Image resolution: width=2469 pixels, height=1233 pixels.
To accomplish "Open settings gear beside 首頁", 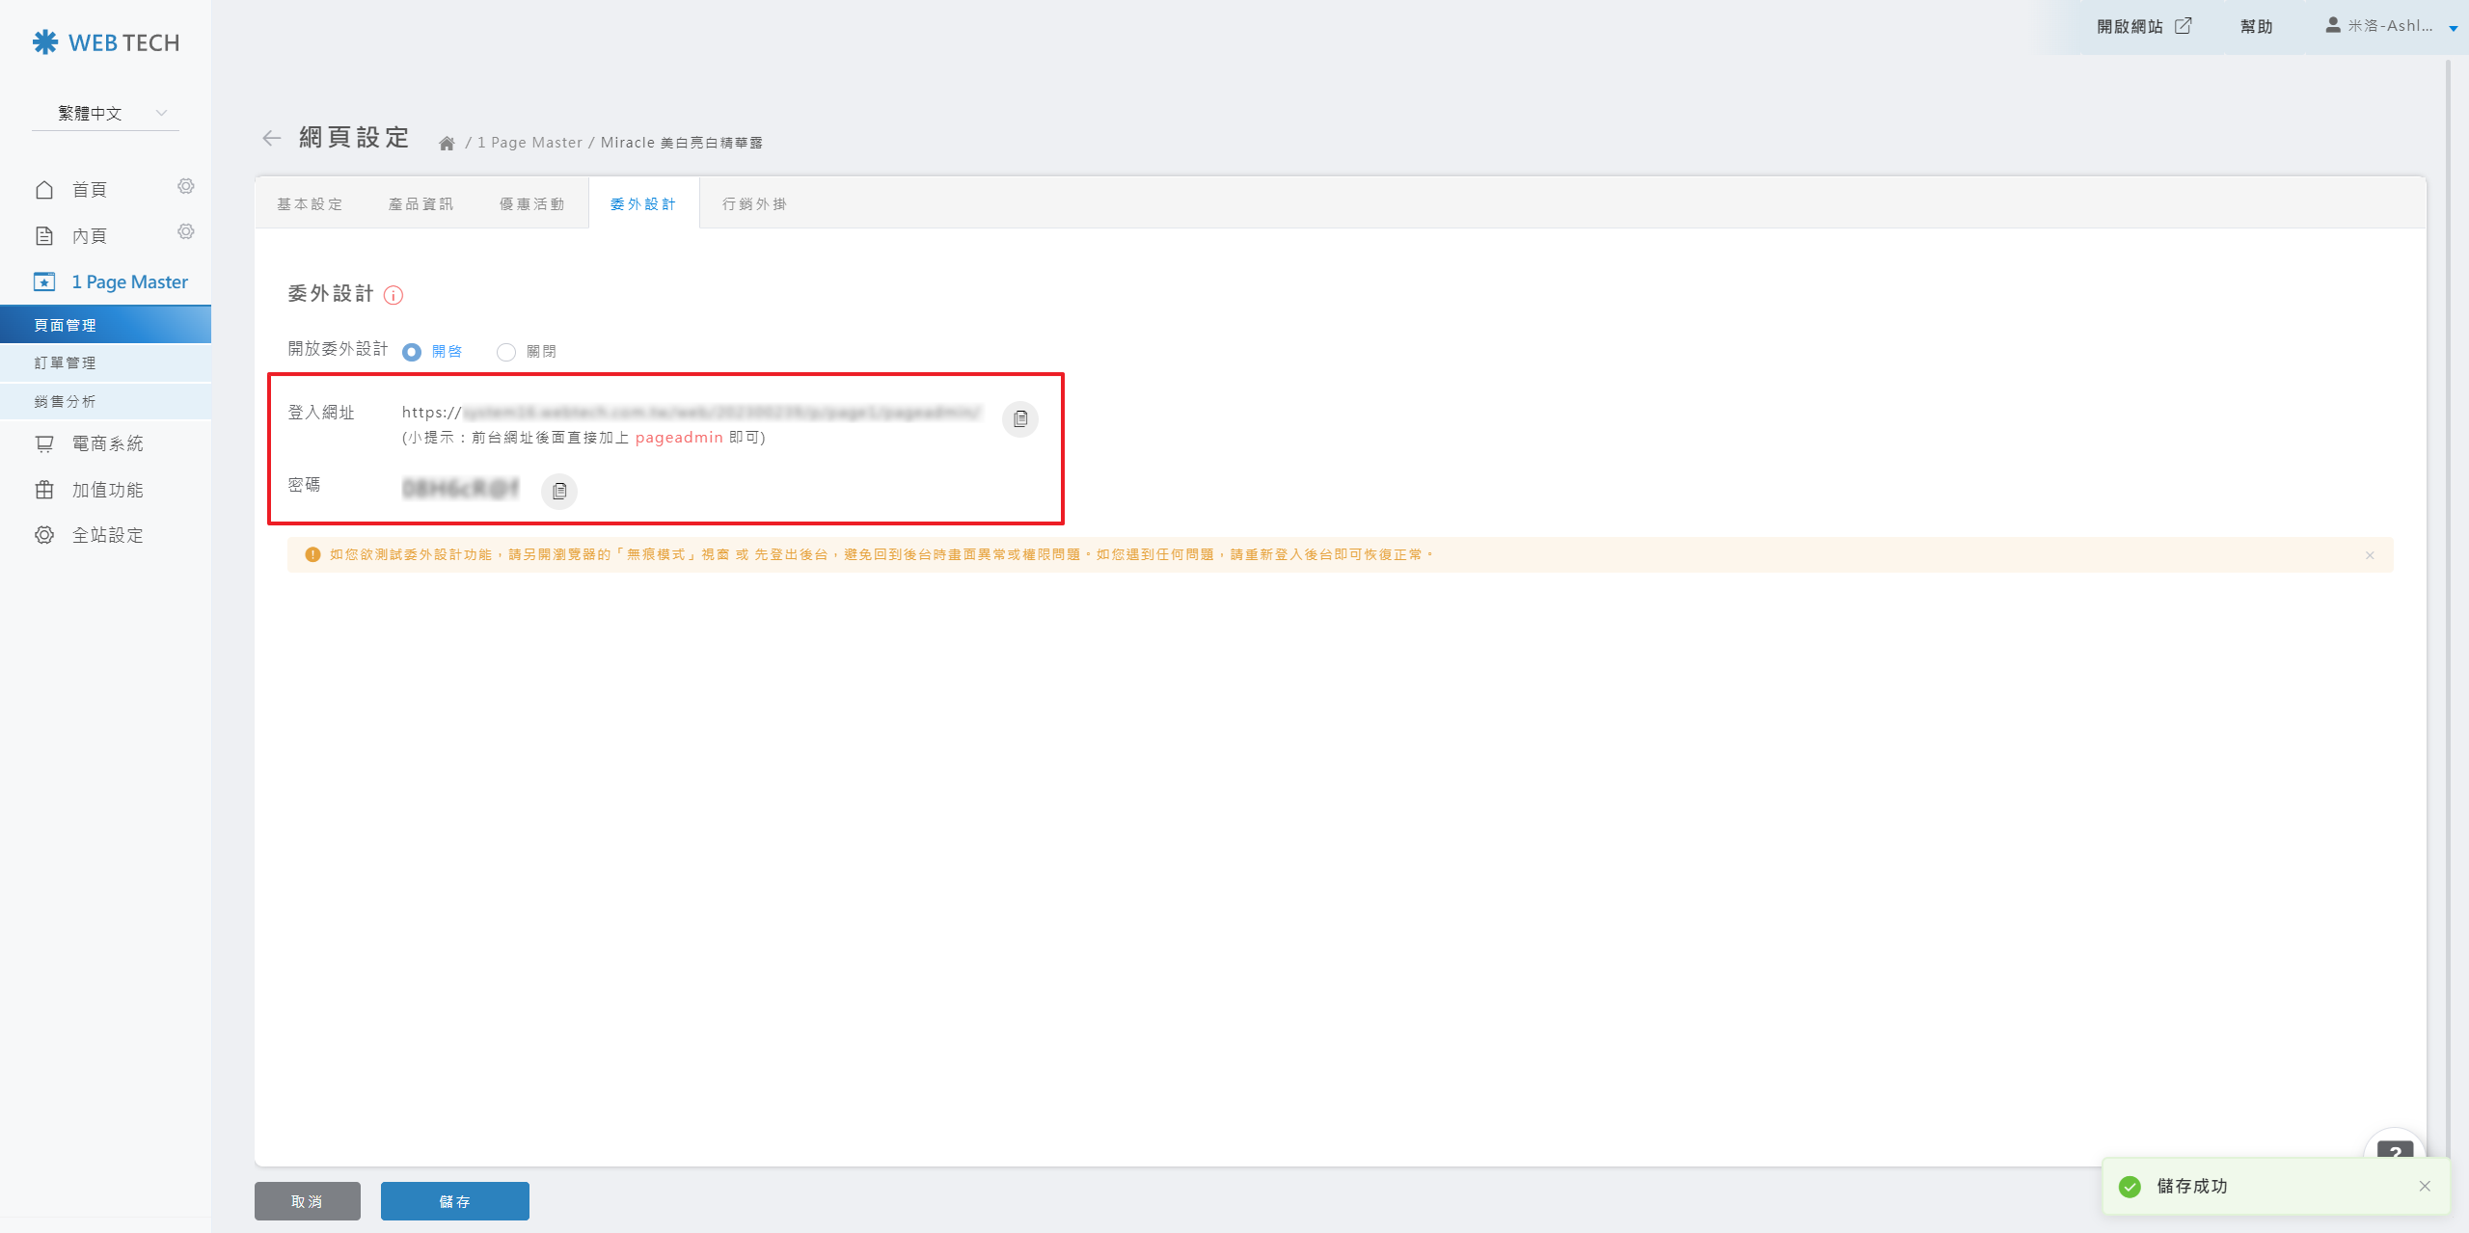I will coord(186,186).
